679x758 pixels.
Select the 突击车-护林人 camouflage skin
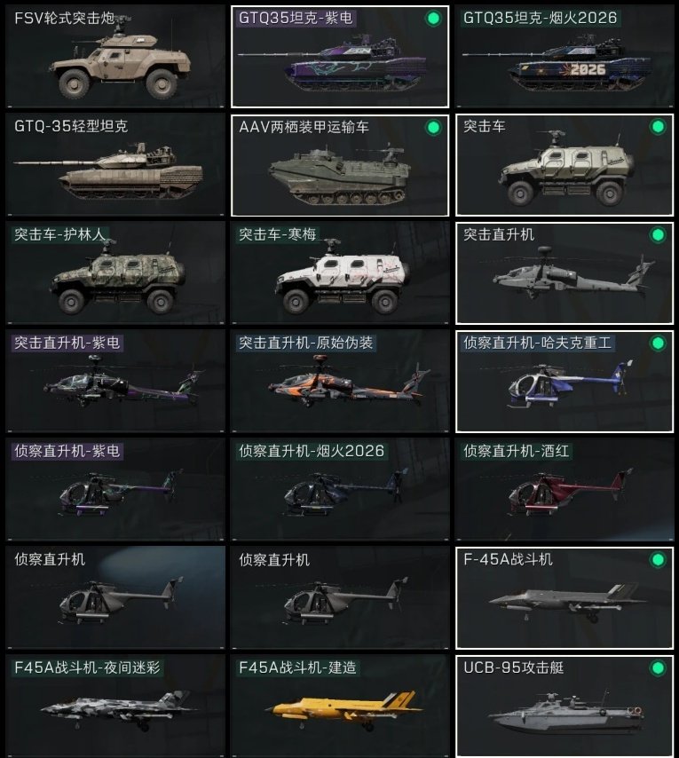tap(115, 273)
